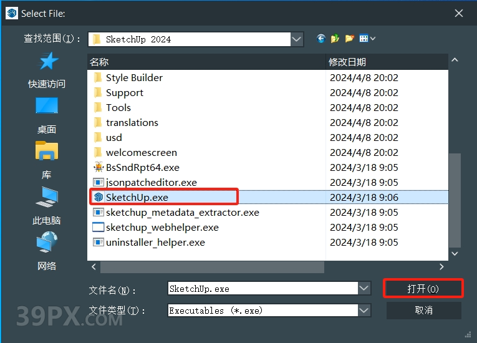Open Quick Access (快速访问) in sidebar
This screenshot has width=477, height=343.
click(x=47, y=70)
